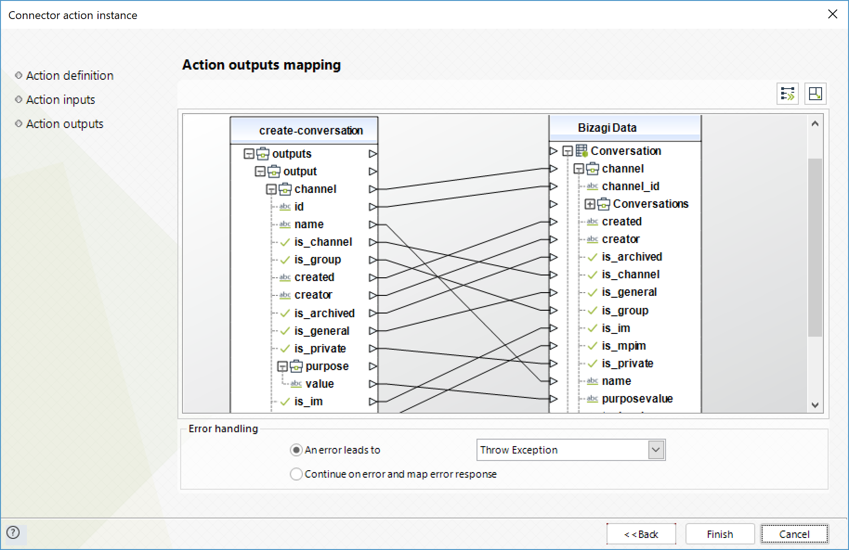This screenshot has height=550, width=849.
Task: Collapse the outputs node
Action: pos(249,153)
